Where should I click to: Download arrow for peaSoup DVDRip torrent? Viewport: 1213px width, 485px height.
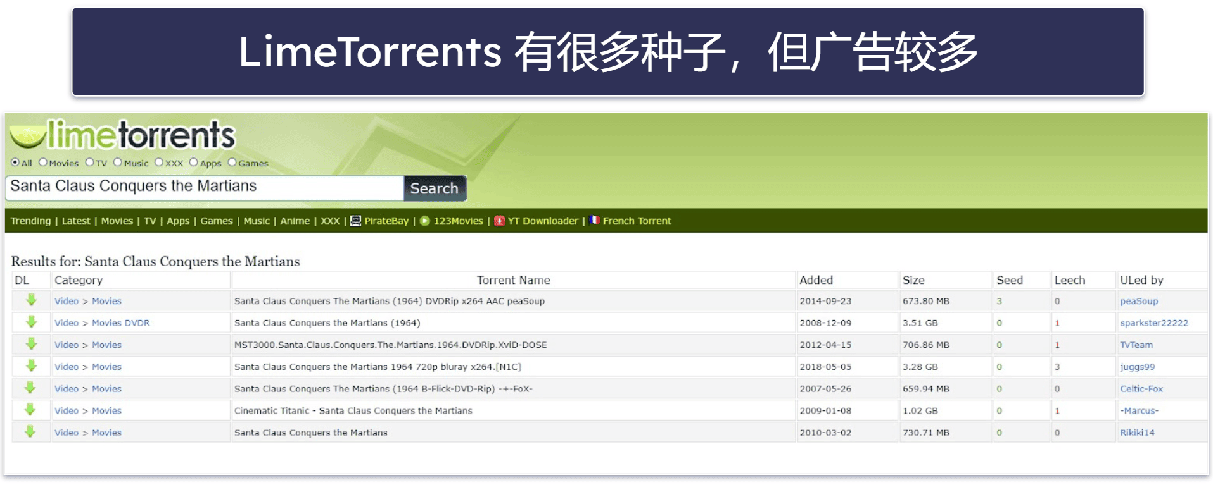[31, 300]
